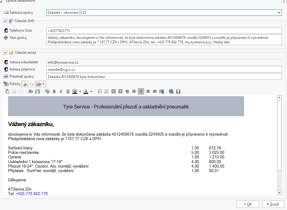The image size is (287, 210).
Task: Attach PDF document button
Action: pyautogui.click(x=39, y=84)
